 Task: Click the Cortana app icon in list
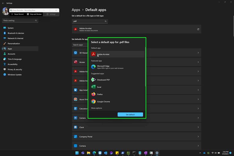[x=76, y=146]
